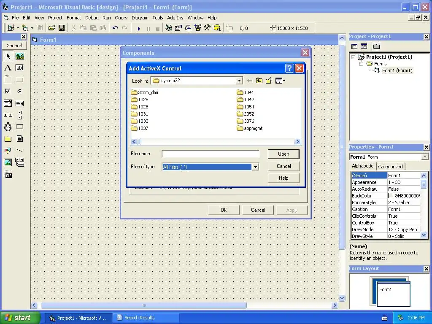Select the Frame control in toolbox
Screen dimensions: 432x324
pos(8,80)
